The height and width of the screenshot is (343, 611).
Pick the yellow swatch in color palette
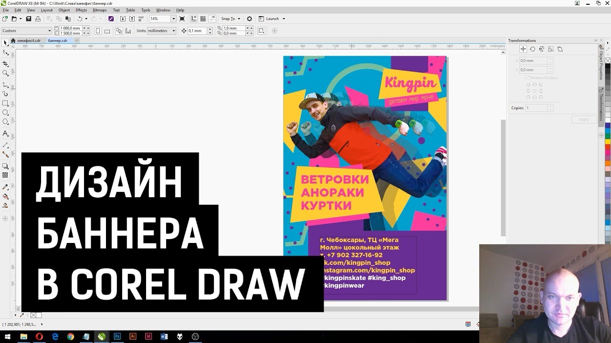[608, 141]
